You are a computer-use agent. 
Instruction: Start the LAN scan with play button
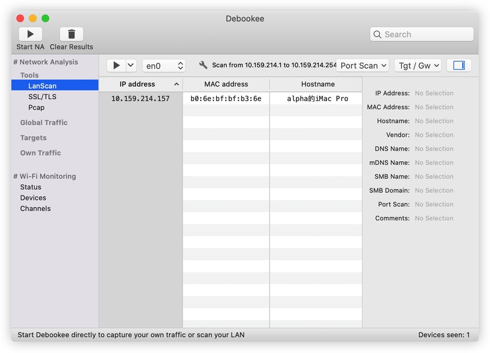(x=116, y=66)
